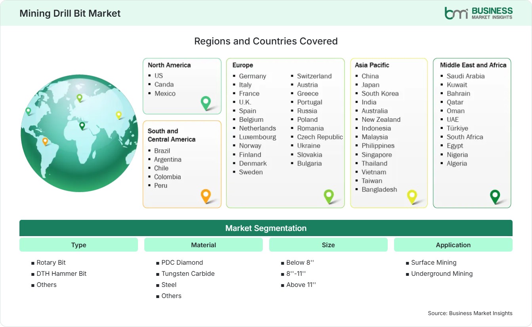
Task: Click Türkiye in the list
Action: click(457, 128)
